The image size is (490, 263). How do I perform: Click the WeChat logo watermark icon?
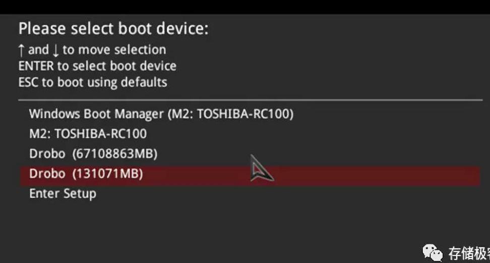coord(433,252)
